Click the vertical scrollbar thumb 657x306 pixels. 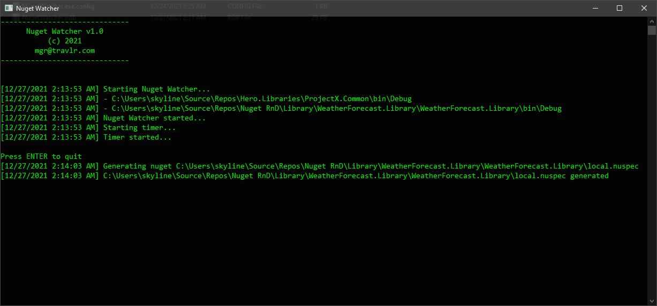(652, 30)
